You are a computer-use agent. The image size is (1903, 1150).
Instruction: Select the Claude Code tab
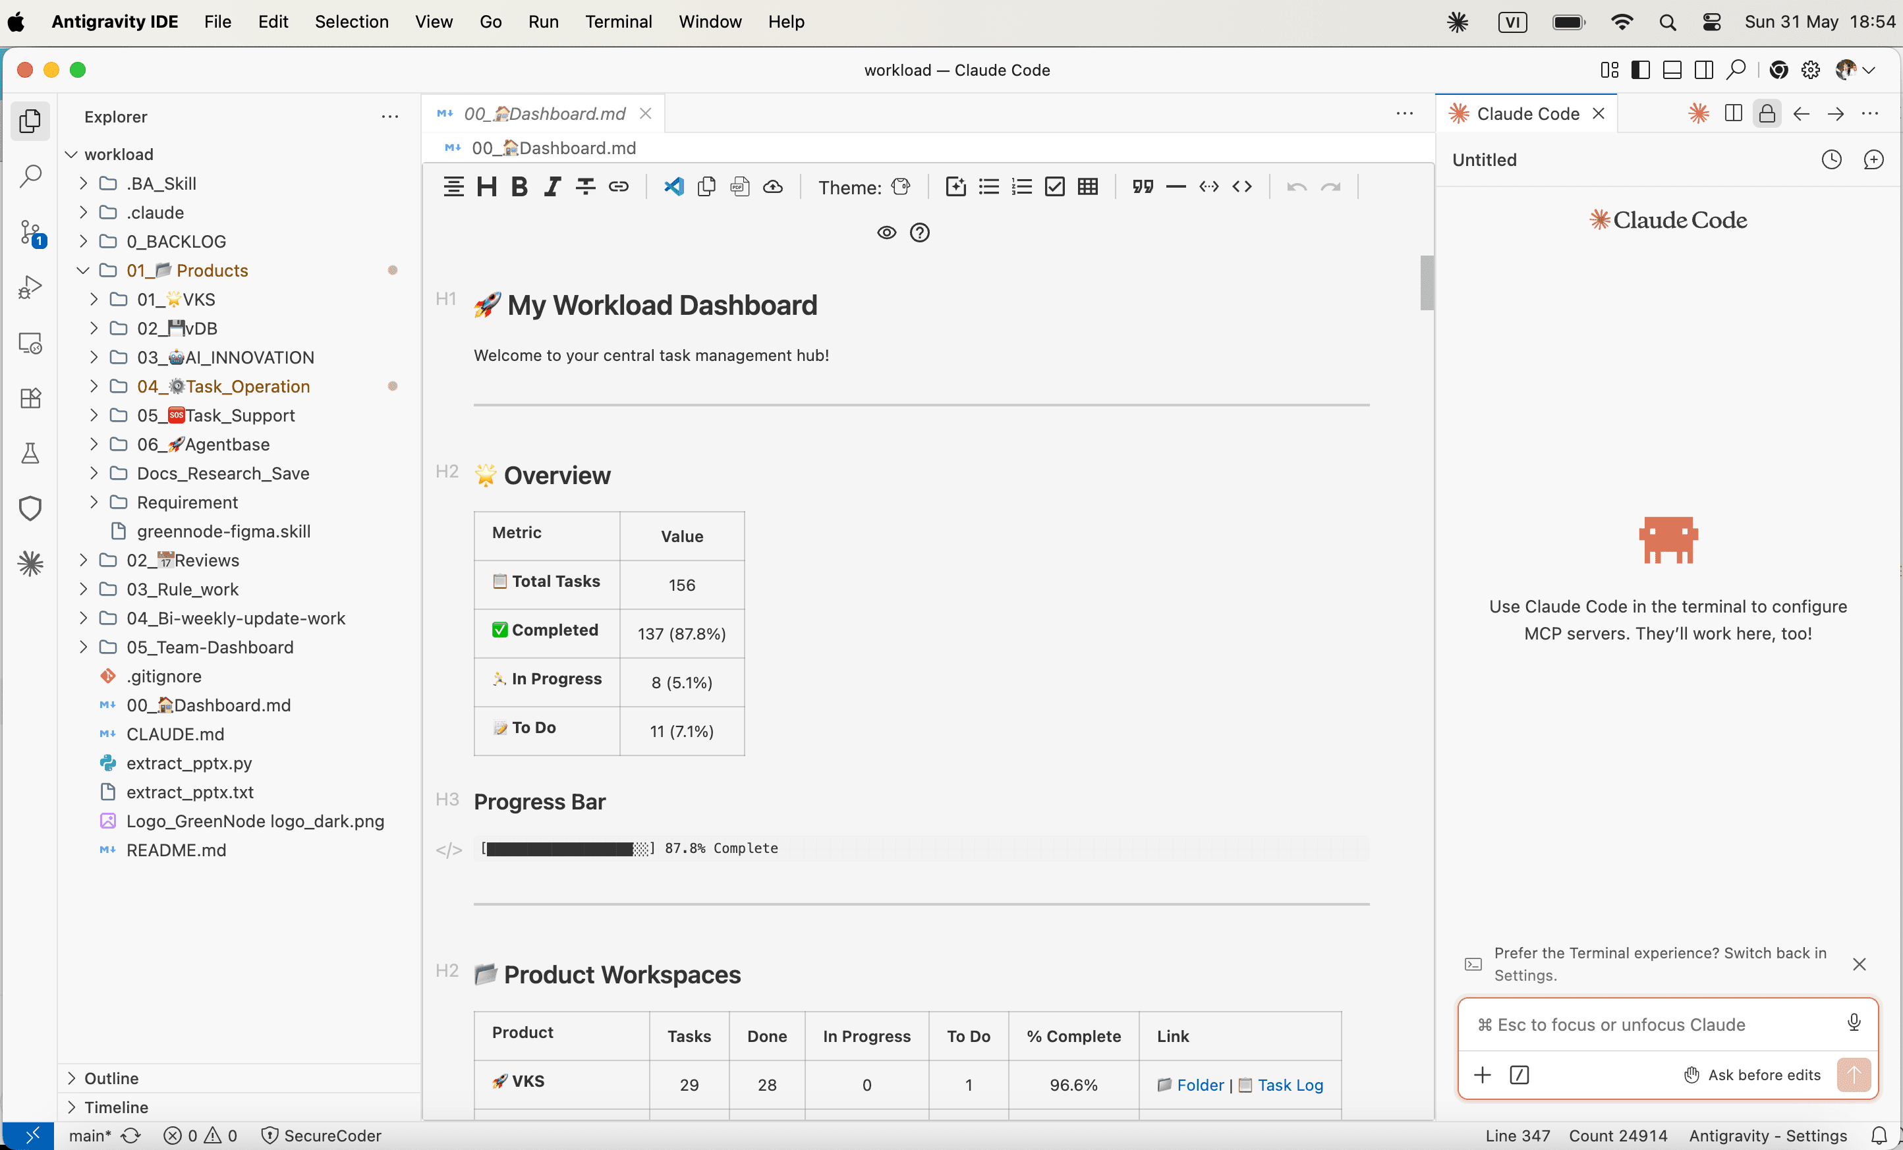pyautogui.click(x=1527, y=114)
